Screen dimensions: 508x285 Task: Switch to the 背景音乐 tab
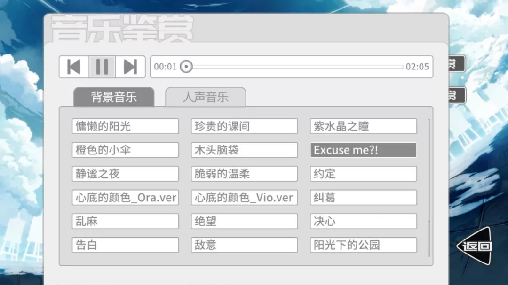click(114, 97)
